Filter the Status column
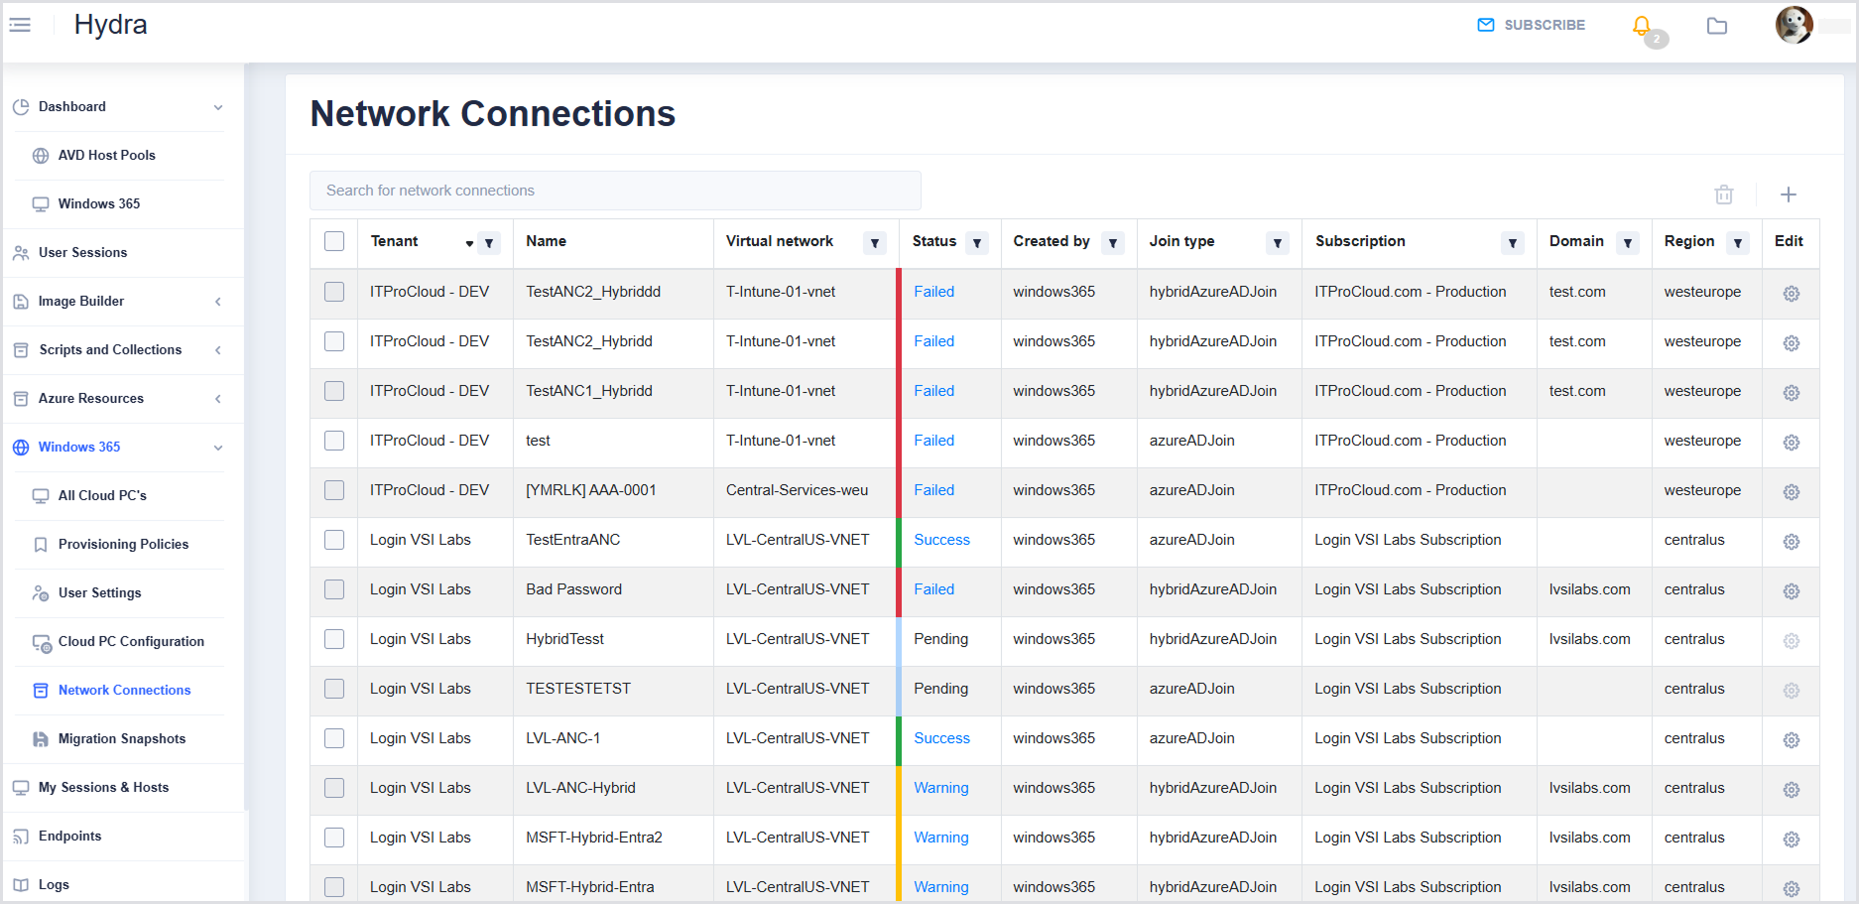The height and width of the screenshot is (904, 1859). (x=977, y=243)
